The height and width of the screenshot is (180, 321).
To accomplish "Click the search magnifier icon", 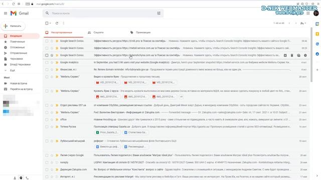I will 47,13.
